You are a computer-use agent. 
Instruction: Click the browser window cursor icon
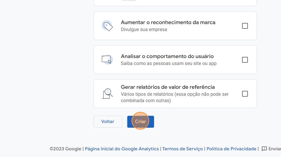point(107,59)
